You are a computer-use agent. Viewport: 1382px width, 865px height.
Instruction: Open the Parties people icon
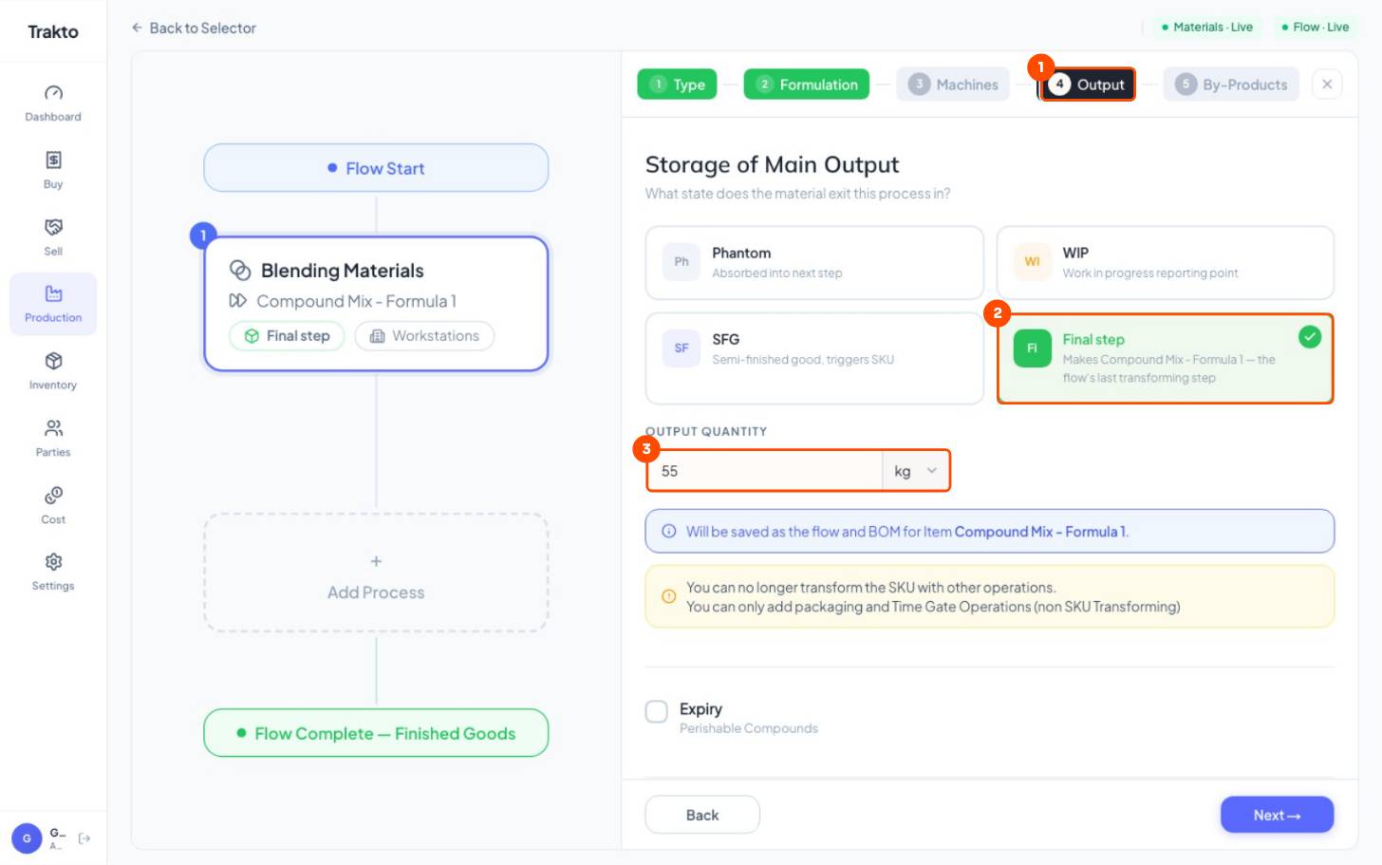[x=53, y=428]
